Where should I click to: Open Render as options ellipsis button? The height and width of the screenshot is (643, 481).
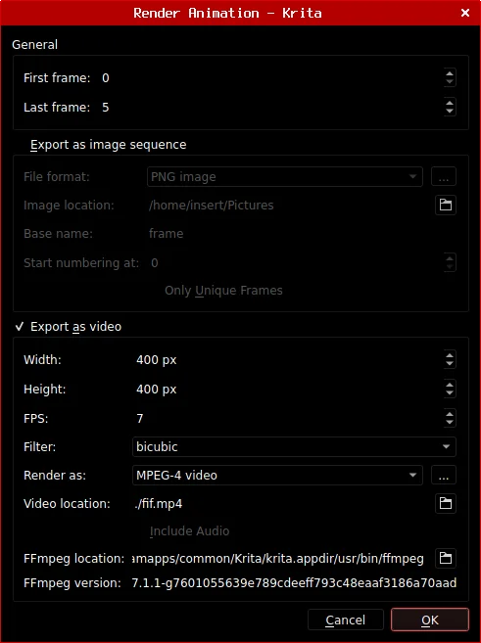[x=443, y=476]
